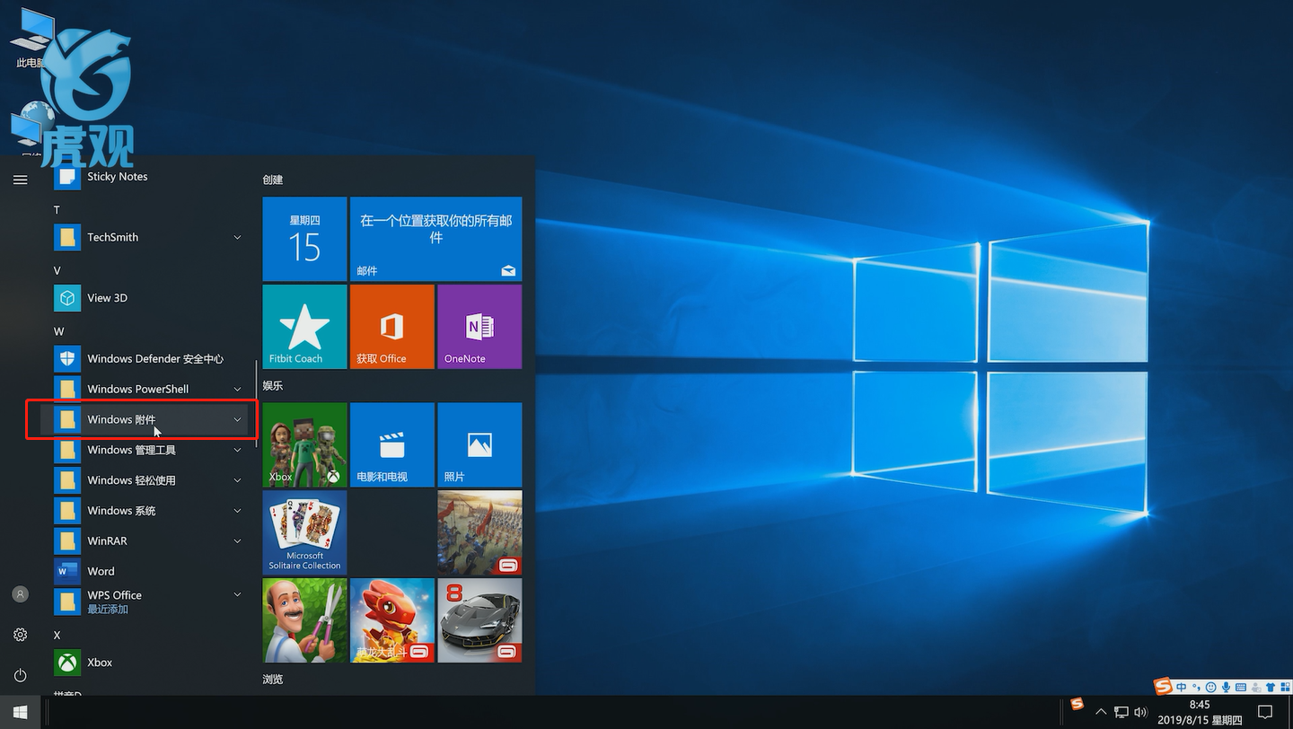Toggle Sogou 中 Chinese/English mode
1293x729 pixels.
[1182, 688]
